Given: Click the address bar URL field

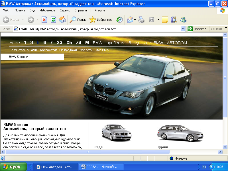Looking at the screenshot, I should 99,29.
